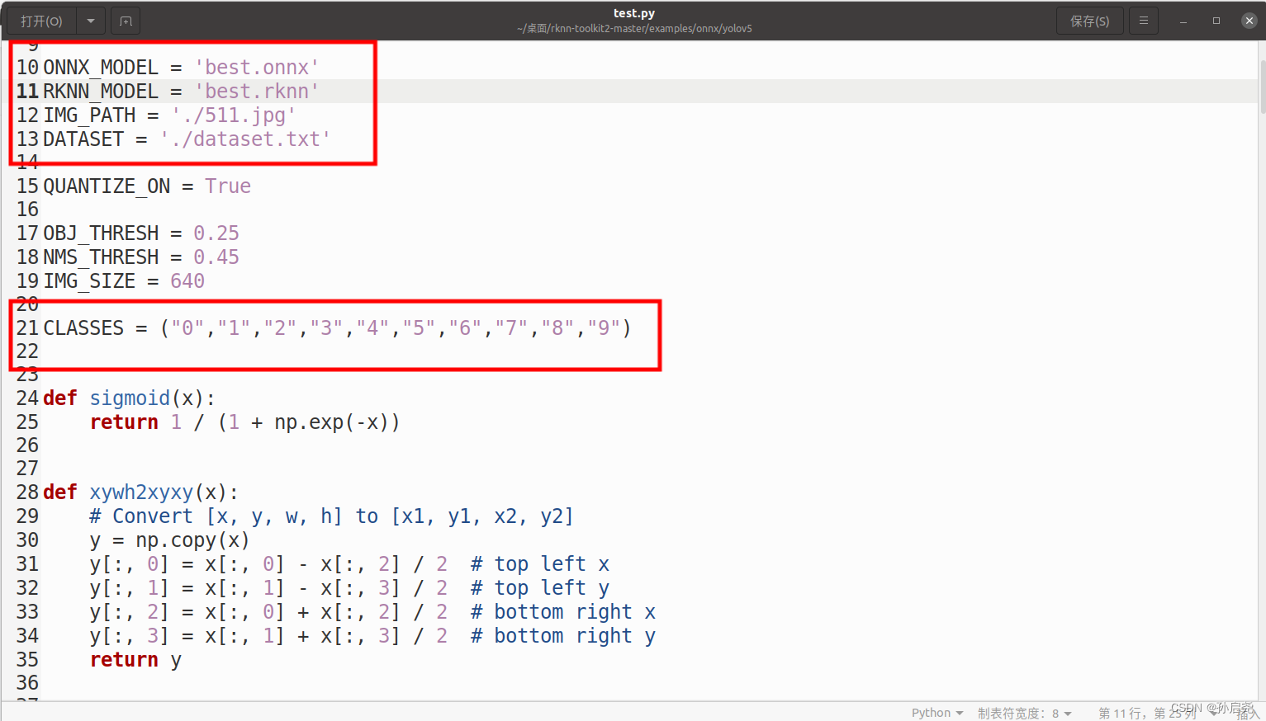Click the xywh2xyxy function name

(141, 492)
